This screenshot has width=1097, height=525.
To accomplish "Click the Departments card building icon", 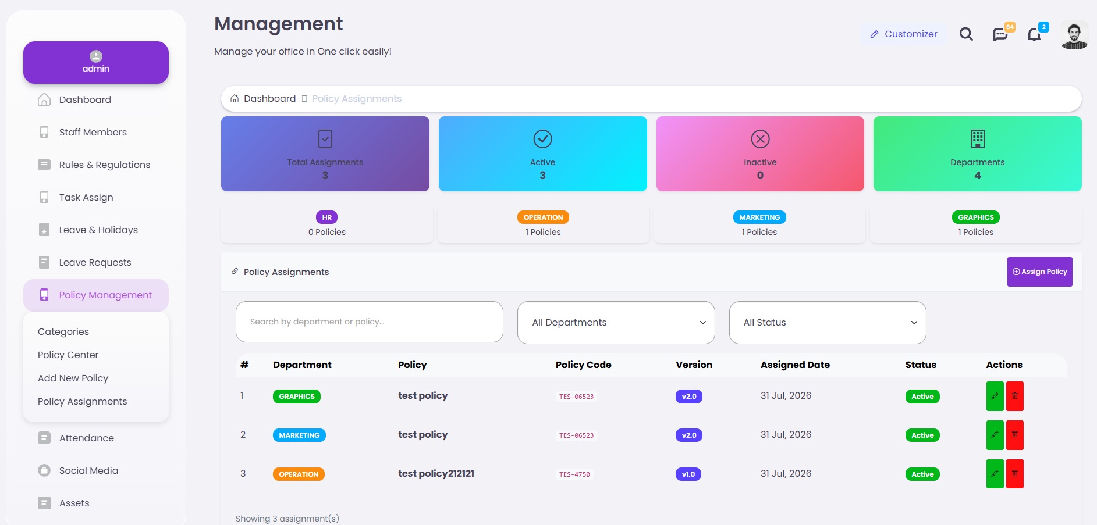I will (x=978, y=139).
